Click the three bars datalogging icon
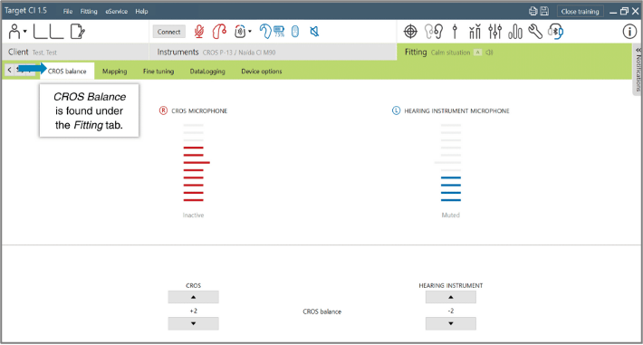 [515, 32]
